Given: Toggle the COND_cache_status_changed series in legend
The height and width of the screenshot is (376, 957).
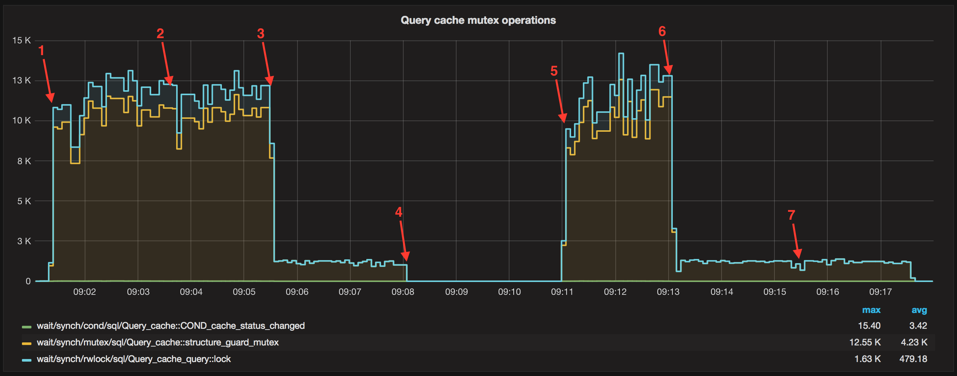Looking at the screenshot, I should 170,326.
